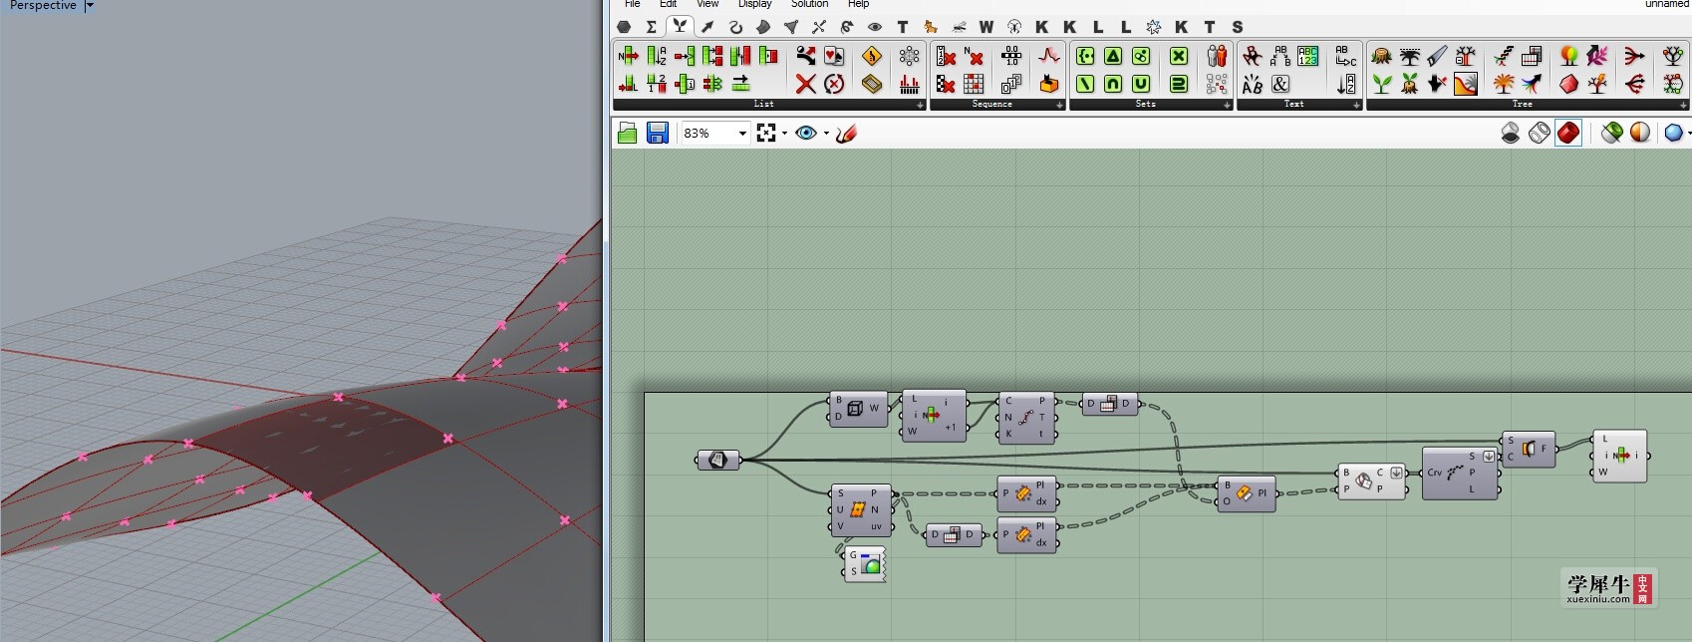
Task: Pick the Create Set braces icon
Action: [x=1085, y=56]
